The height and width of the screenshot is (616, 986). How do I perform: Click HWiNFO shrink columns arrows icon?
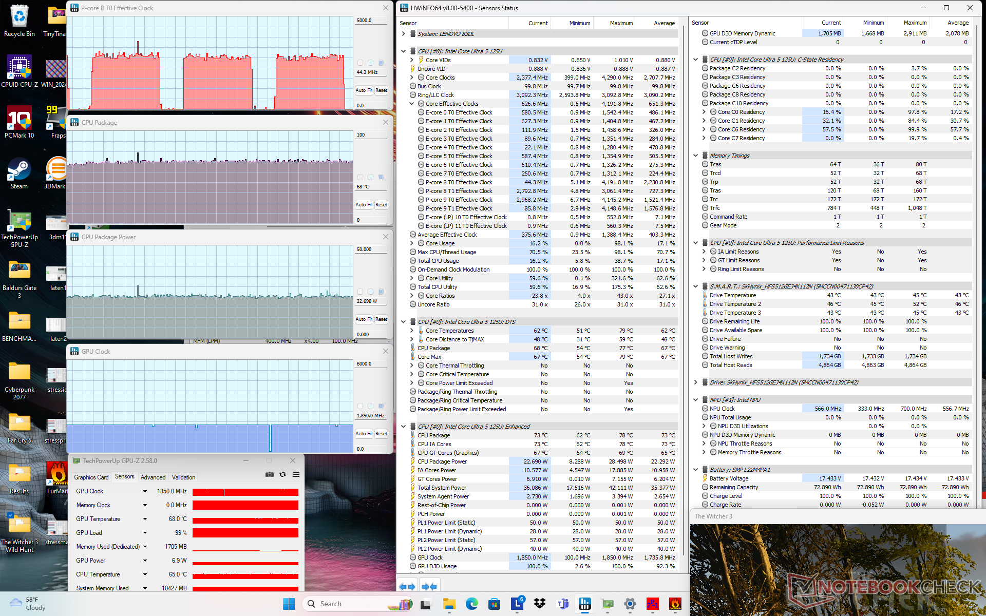(429, 586)
